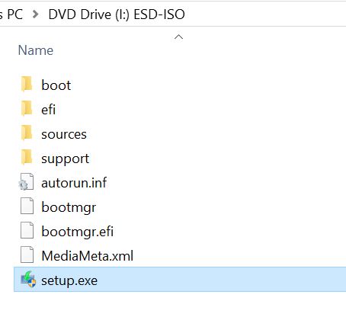Select the autorun.inf file name
This screenshot has height=317, width=346.
(x=74, y=183)
